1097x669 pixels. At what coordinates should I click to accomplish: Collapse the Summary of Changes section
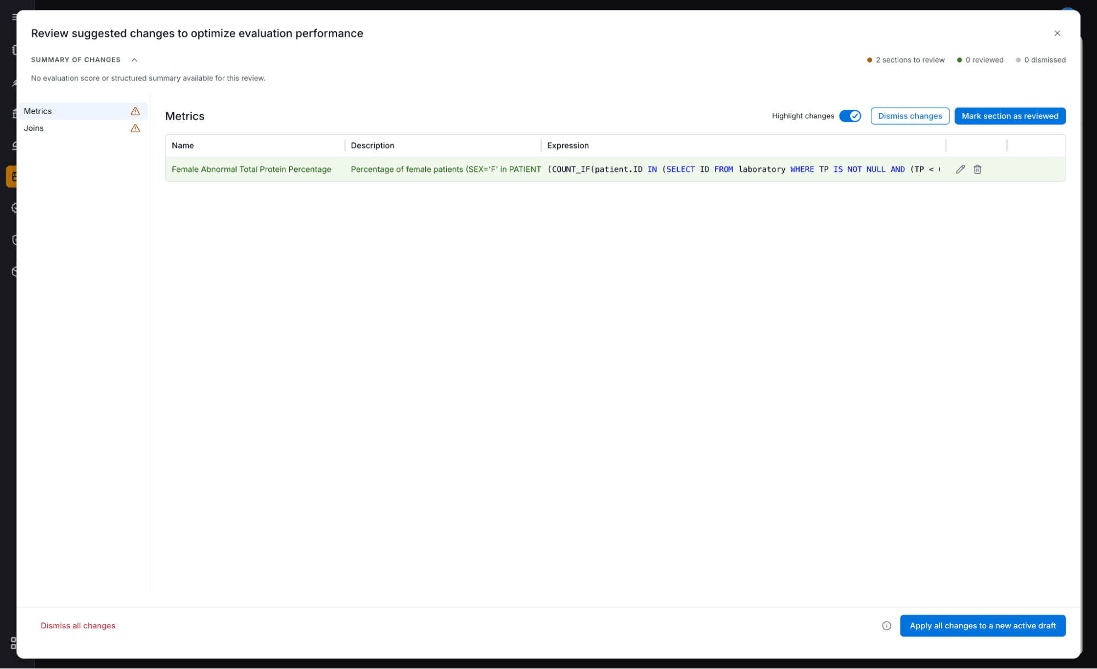click(x=134, y=60)
